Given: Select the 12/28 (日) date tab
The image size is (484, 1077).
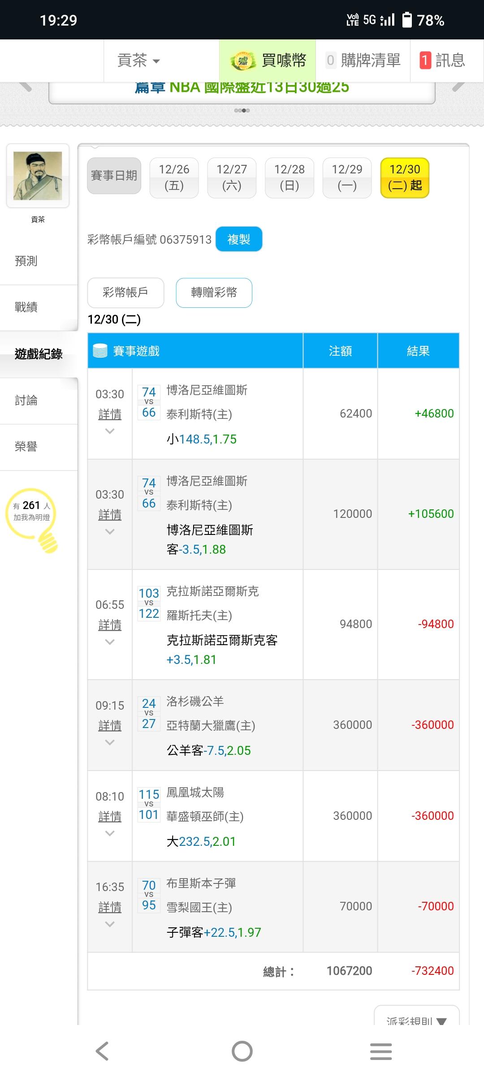Looking at the screenshot, I should click(290, 177).
